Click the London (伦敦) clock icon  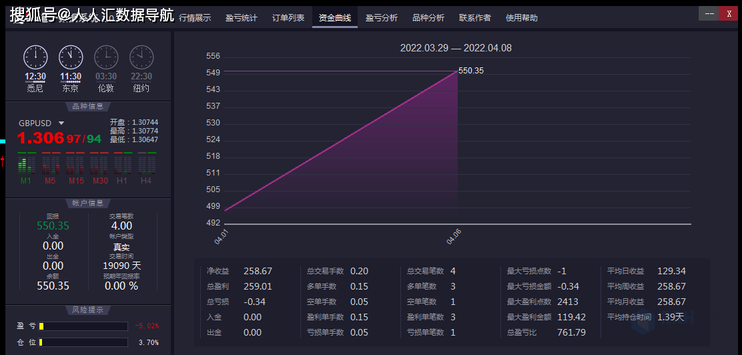click(x=106, y=57)
